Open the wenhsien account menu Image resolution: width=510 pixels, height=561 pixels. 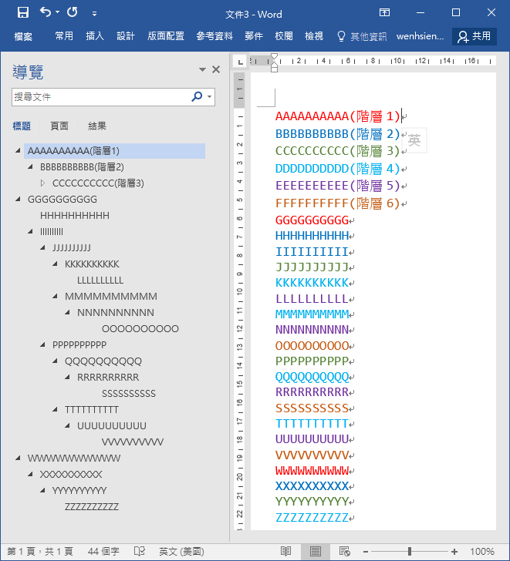420,36
